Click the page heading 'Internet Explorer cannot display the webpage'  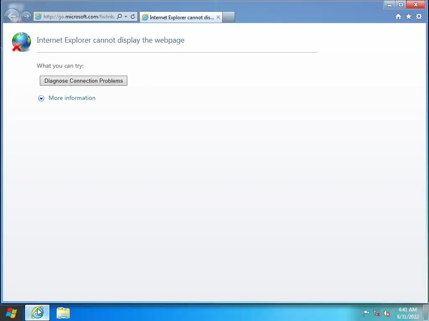pos(111,40)
